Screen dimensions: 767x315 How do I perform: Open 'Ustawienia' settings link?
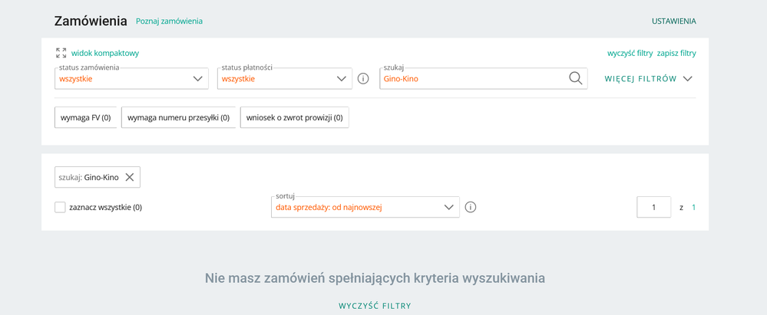click(673, 21)
